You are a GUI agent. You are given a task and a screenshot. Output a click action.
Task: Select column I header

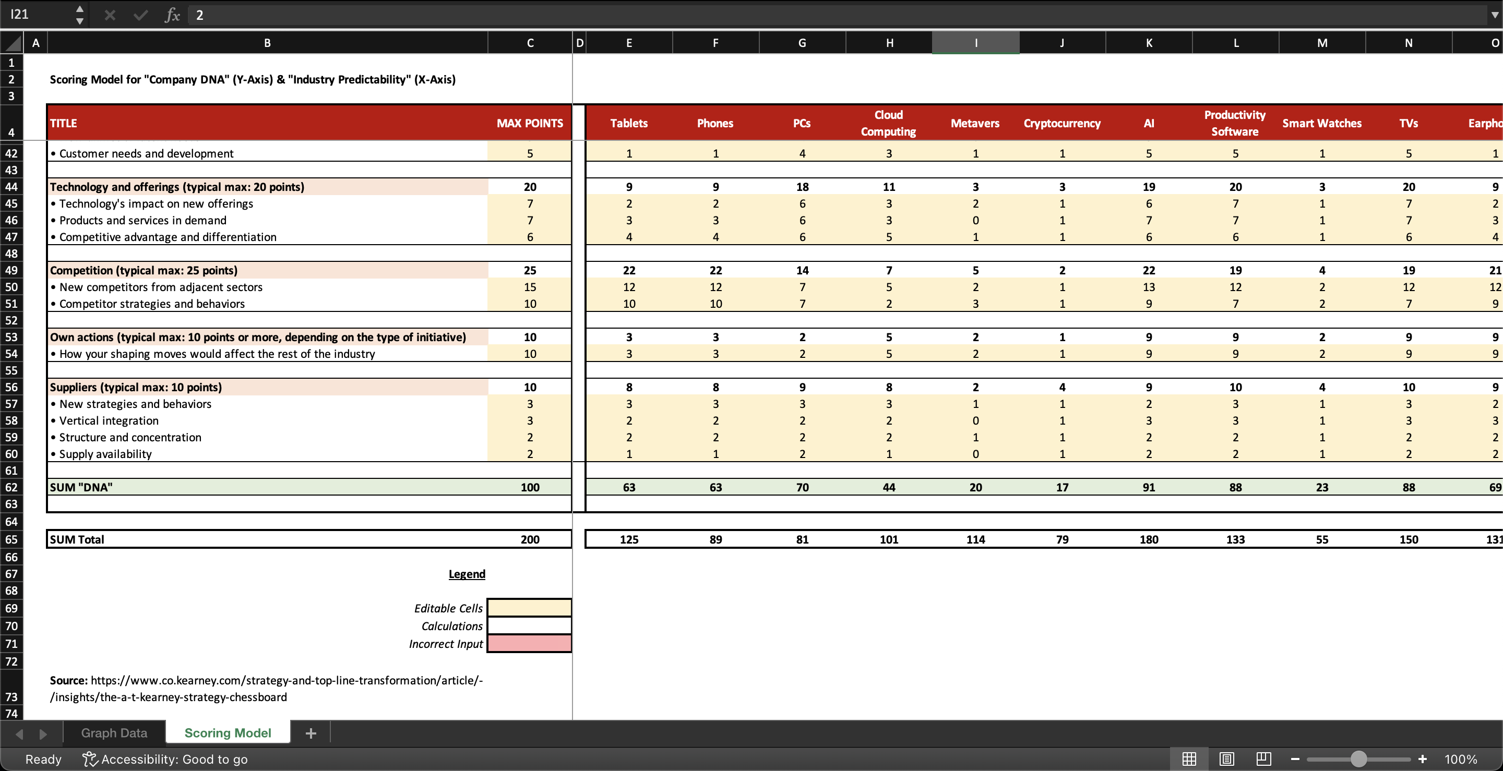(x=975, y=43)
